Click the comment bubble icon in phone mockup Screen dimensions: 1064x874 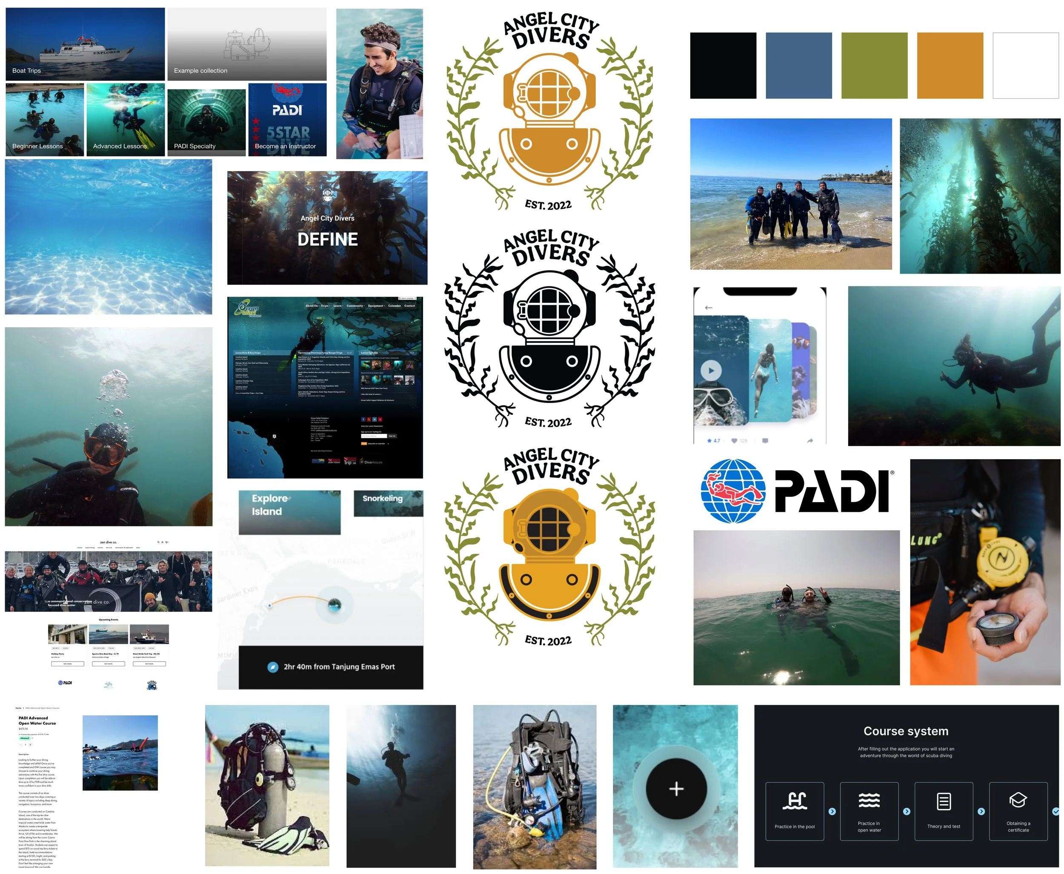coord(765,440)
